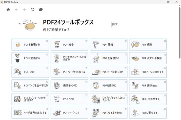Click the reload icon in the toolbar
This screenshot has width=181, height=120.
coord(32,10)
